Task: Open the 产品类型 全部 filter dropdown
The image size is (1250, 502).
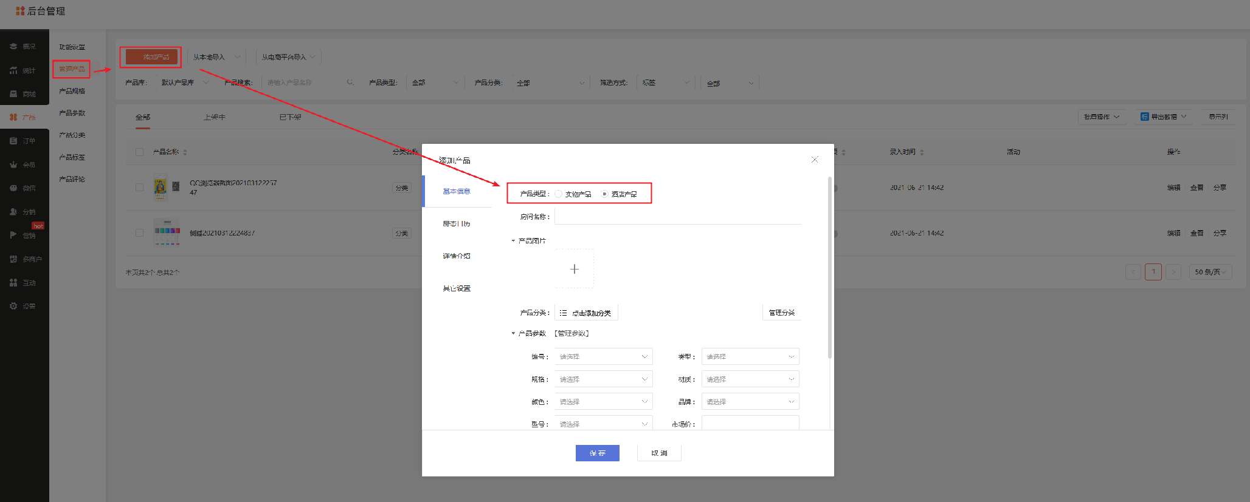Action: point(435,83)
